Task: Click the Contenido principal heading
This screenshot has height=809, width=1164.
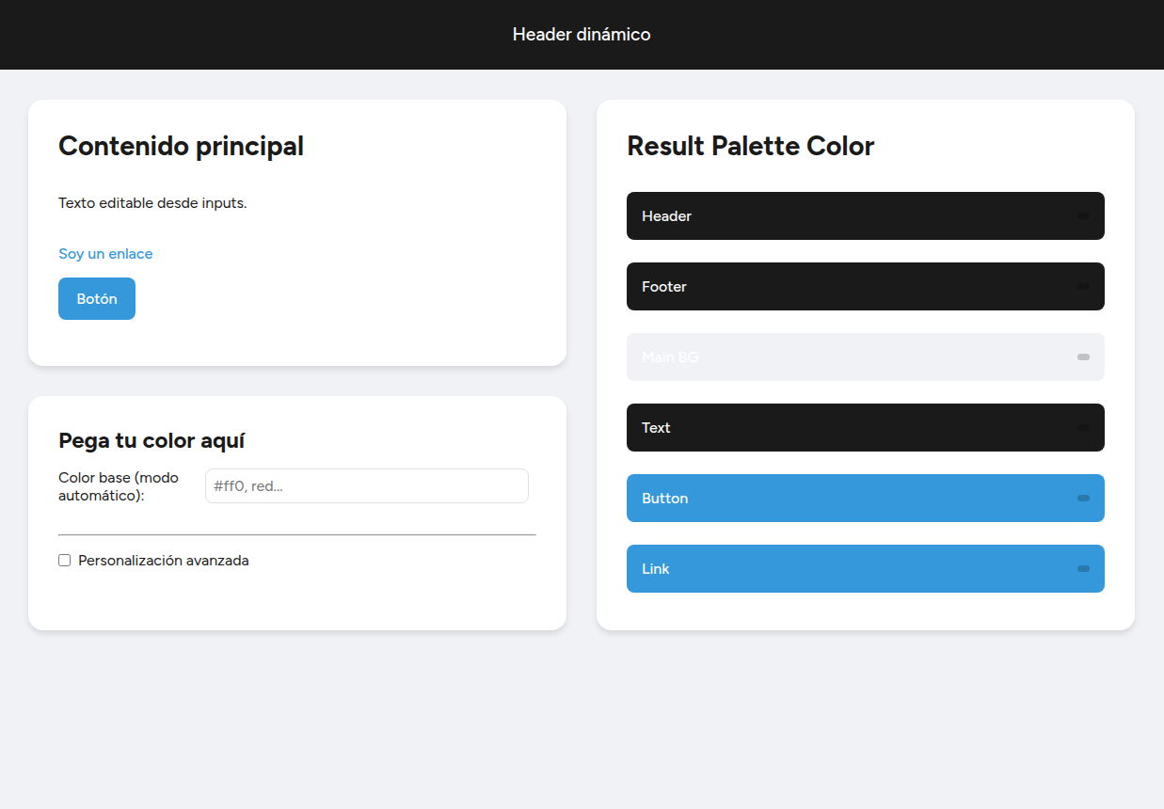Action: click(x=181, y=146)
